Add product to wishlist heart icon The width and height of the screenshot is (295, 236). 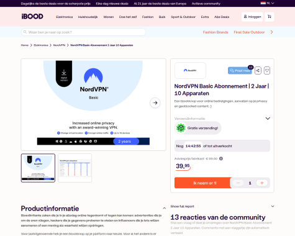(x=267, y=71)
